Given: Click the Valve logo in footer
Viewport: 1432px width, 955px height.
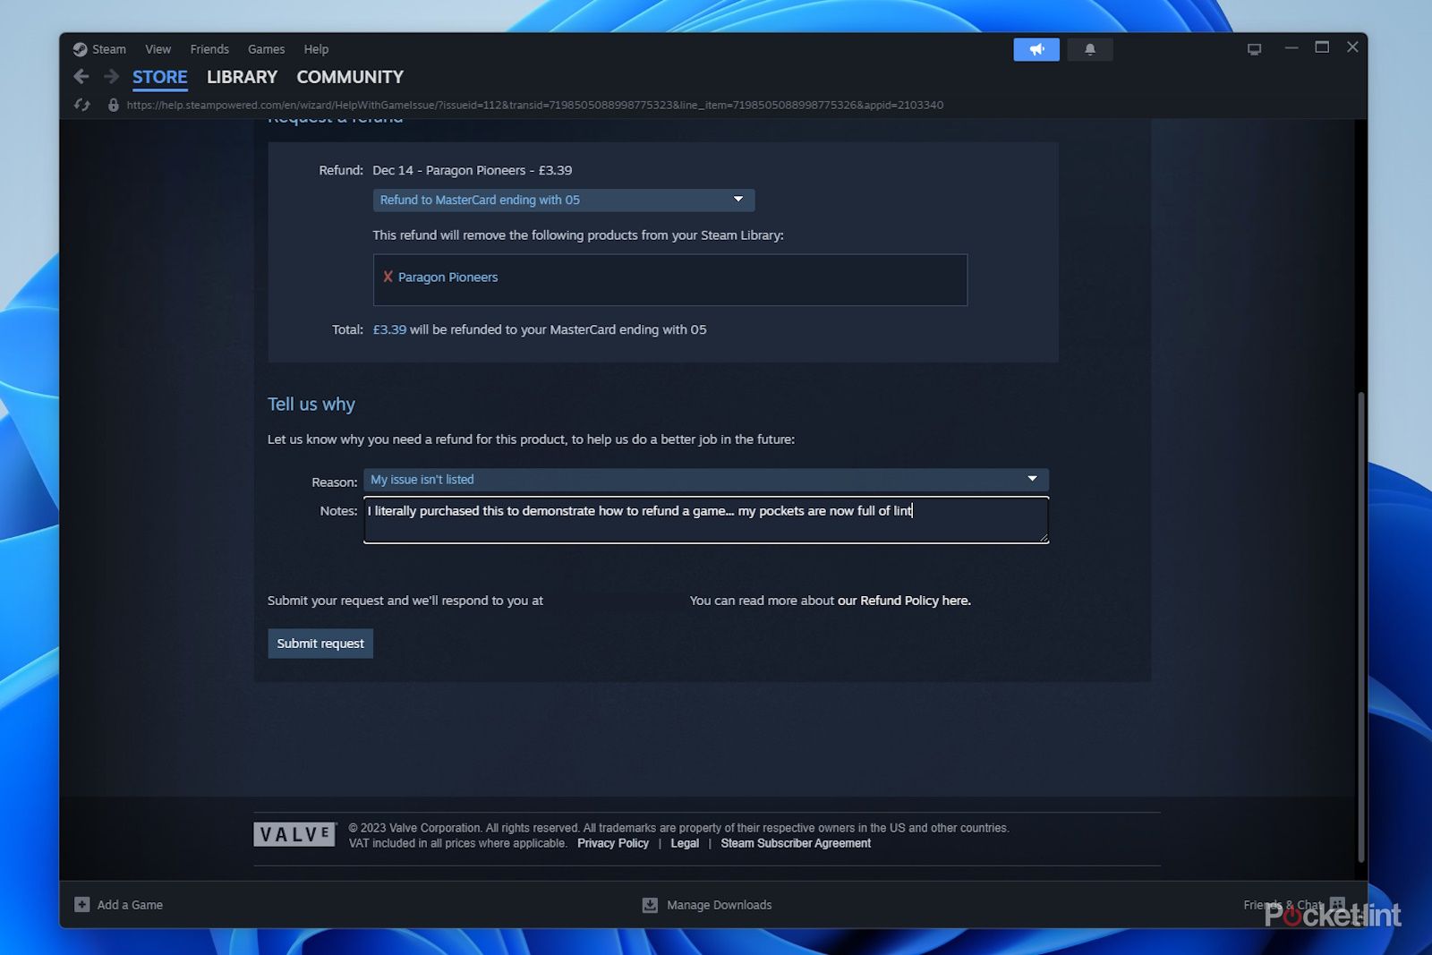Looking at the screenshot, I should (x=294, y=835).
